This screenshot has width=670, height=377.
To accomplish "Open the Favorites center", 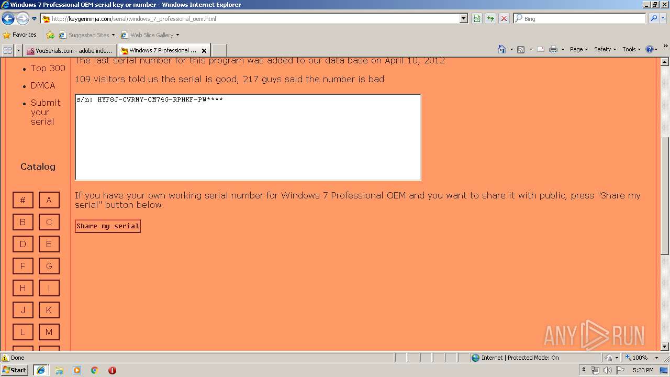I will [20, 35].
